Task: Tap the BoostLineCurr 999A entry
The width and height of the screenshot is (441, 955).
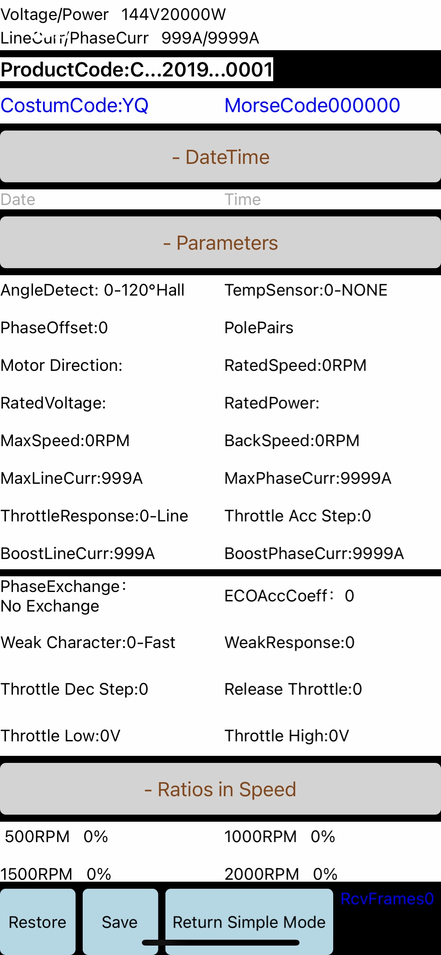Action: (78, 554)
